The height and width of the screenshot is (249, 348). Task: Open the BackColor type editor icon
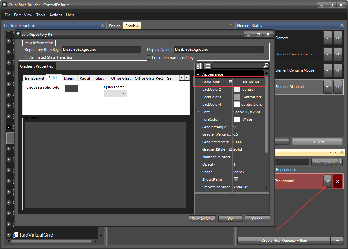tap(231, 82)
